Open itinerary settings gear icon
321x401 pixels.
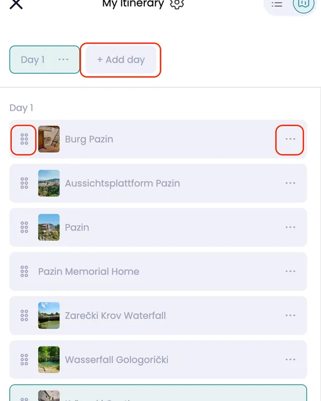pyautogui.click(x=177, y=4)
